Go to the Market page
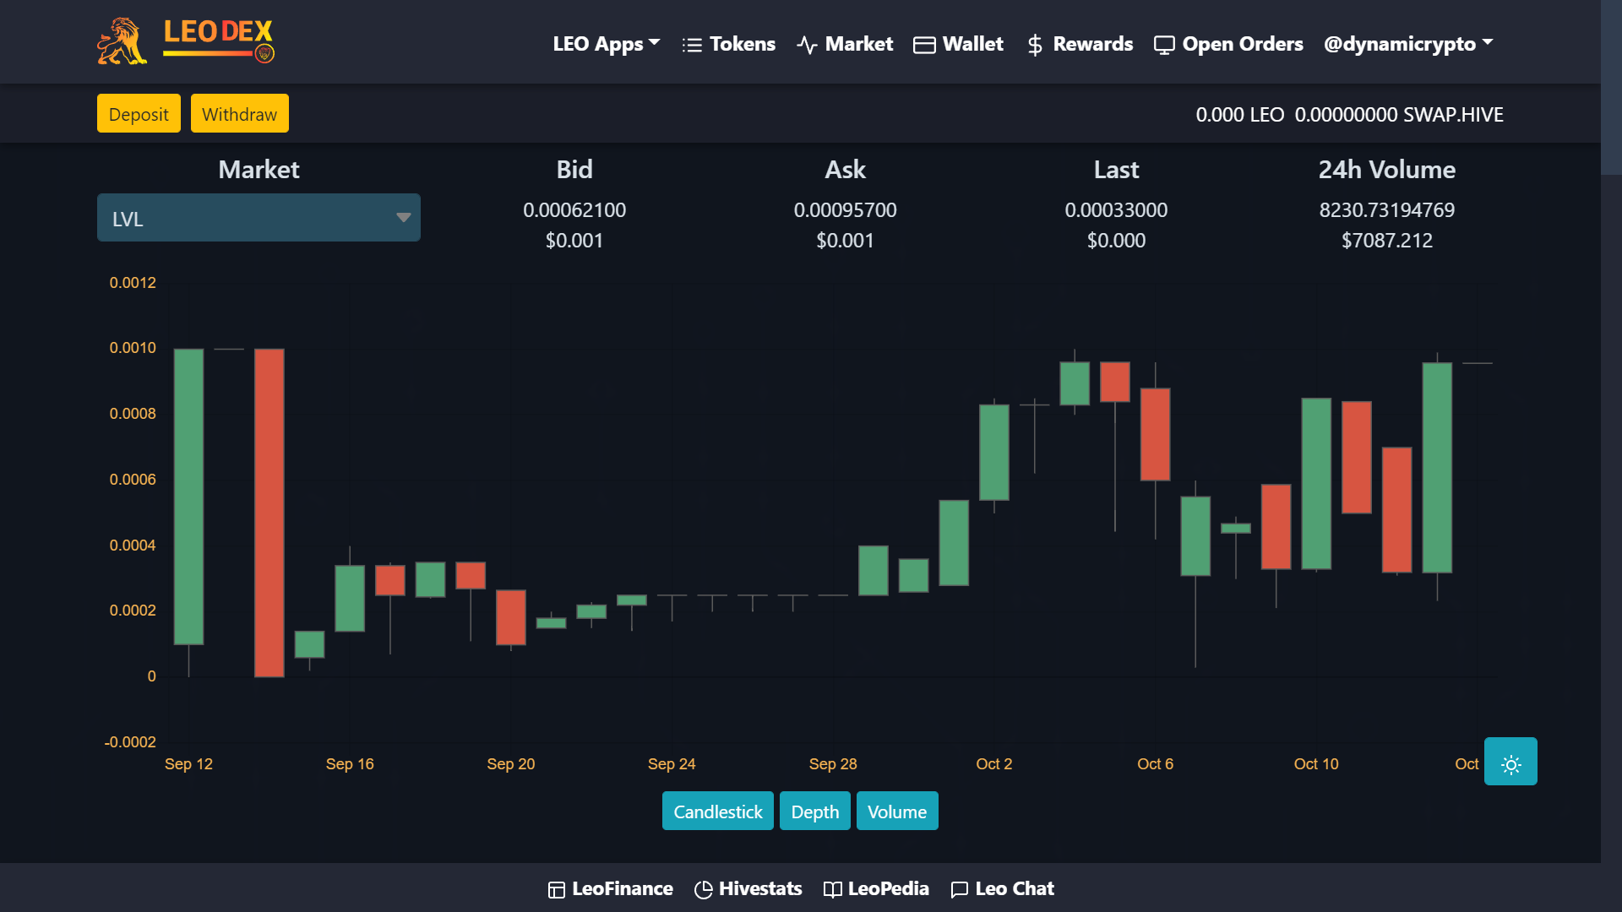Viewport: 1622px width, 912px height. pyautogui.click(x=858, y=44)
